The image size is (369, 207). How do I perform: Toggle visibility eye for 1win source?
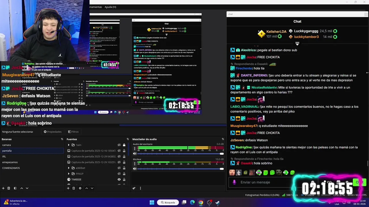pos(119,145)
